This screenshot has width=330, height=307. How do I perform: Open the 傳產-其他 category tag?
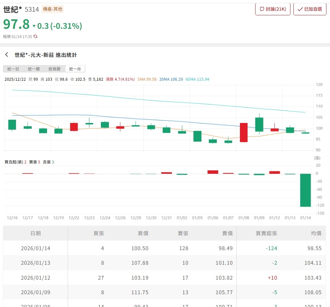pyautogui.click(x=53, y=9)
